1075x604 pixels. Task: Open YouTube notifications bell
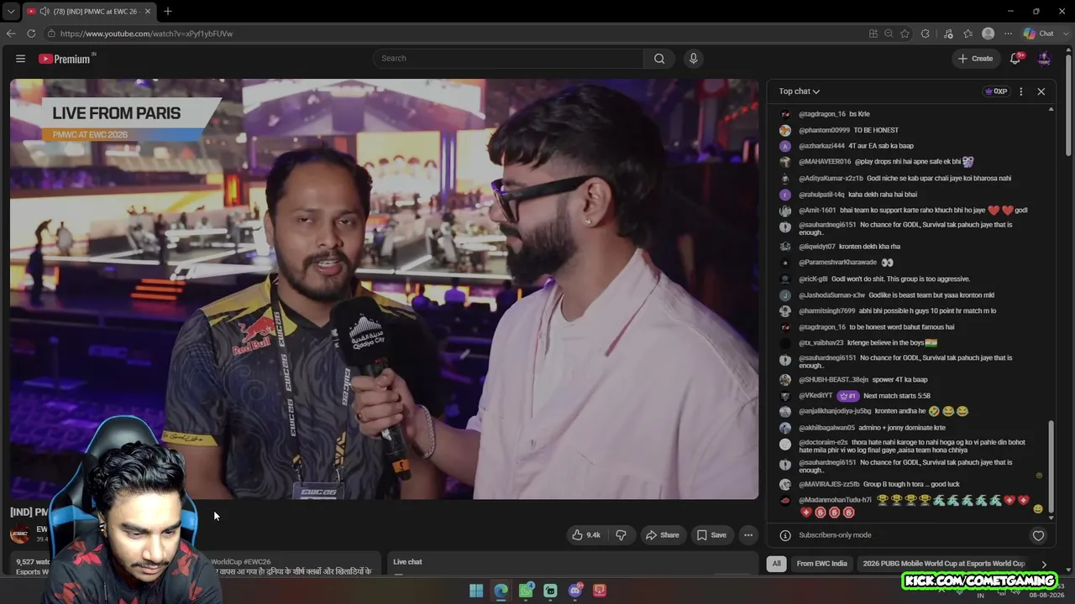tap(1015, 59)
